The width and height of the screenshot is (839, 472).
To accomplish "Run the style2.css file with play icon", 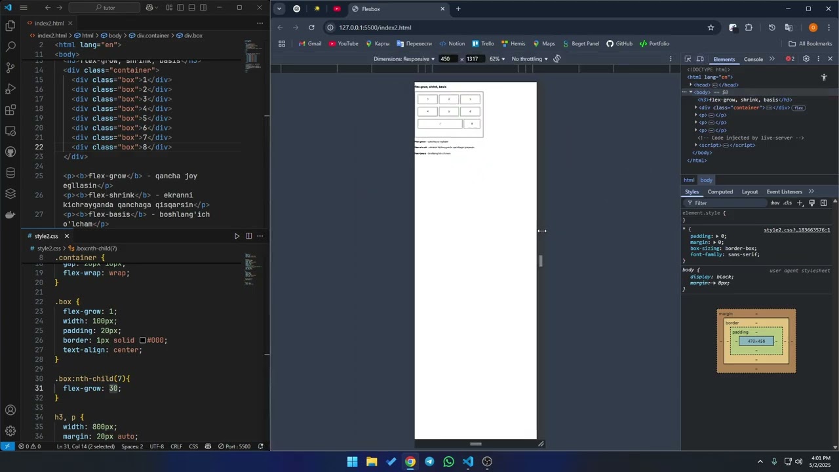I will click(x=237, y=236).
